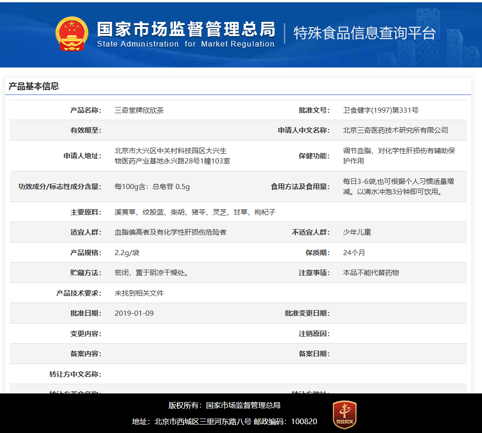Click the postal code 100820 in footer
The width and height of the screenshot is (482, 433).
pyautogui.click(x=303, y=421)
